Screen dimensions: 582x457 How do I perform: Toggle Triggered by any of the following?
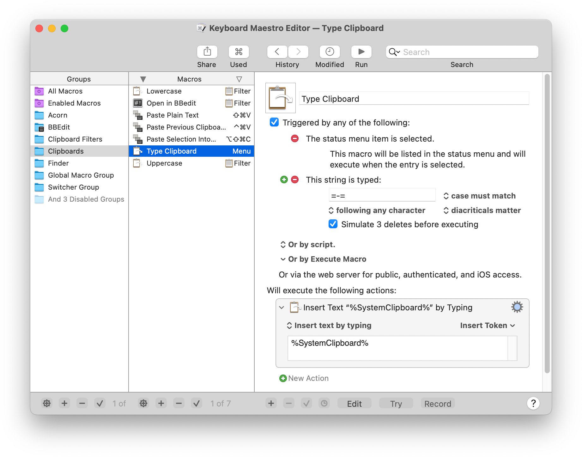tap(274, 122)
